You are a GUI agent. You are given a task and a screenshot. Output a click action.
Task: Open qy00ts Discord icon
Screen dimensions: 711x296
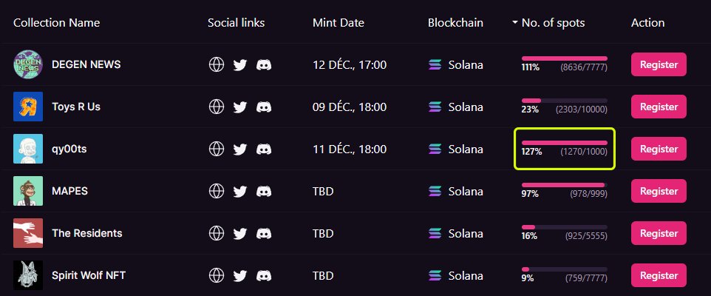[x=264, y=149]
